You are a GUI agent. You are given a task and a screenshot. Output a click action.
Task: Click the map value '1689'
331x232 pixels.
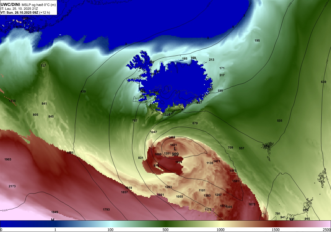tap(158, 154)
